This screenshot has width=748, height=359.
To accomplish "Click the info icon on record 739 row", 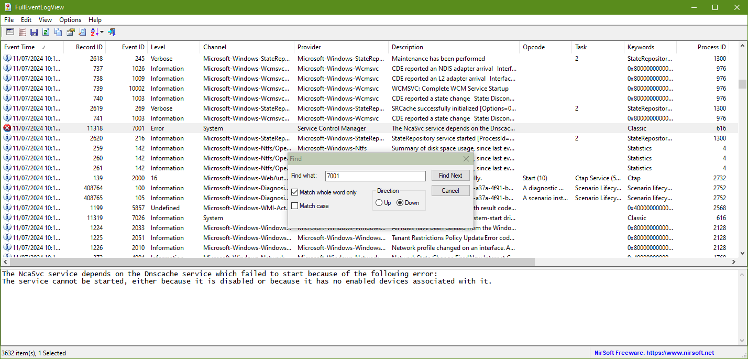I will tap(7, 89).
